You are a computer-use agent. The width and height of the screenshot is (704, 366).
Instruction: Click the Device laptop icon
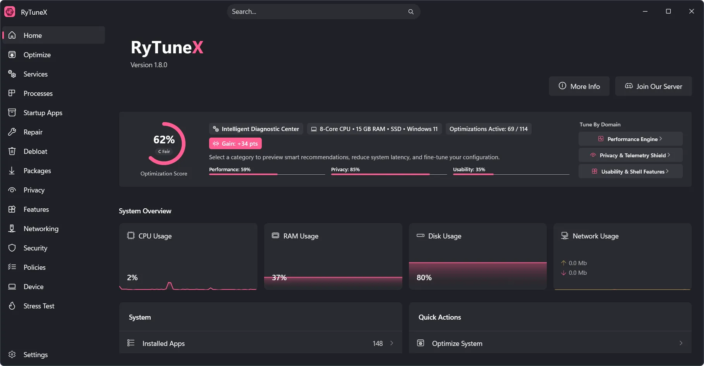tap(12, 286)
